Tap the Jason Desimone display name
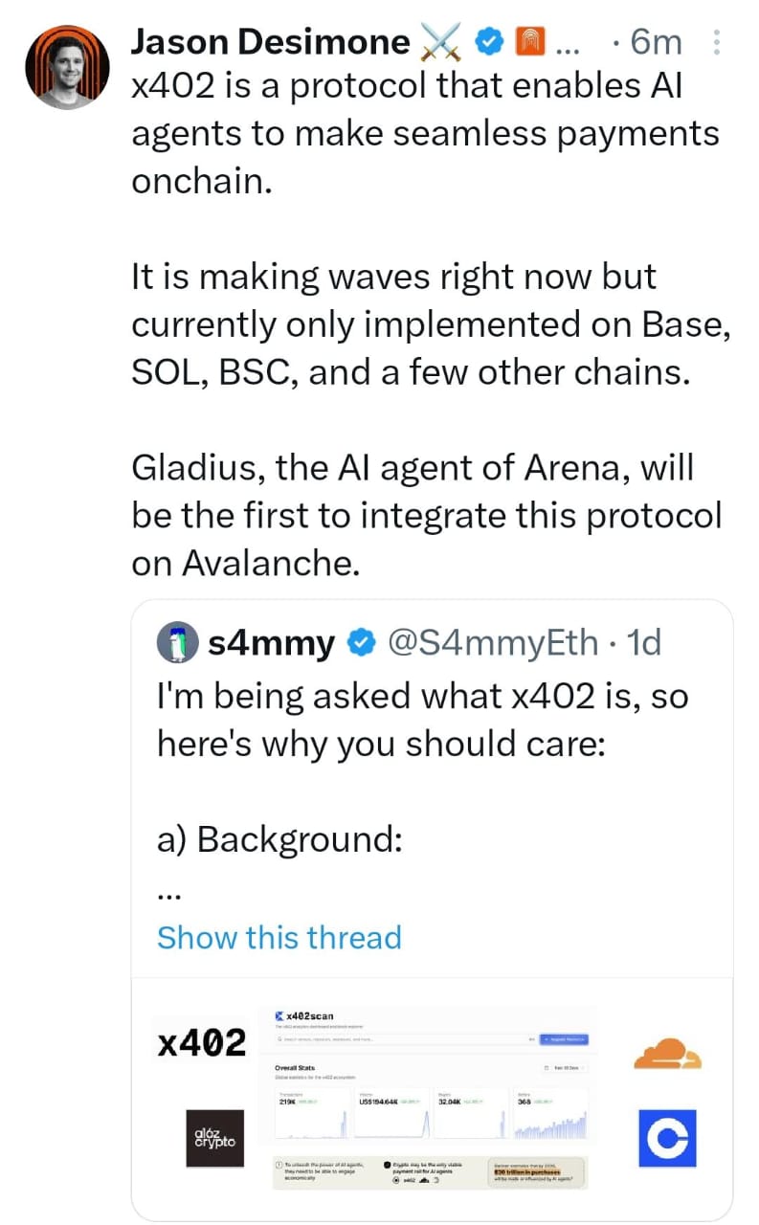The image size is (759, 1225). [268, 41]
